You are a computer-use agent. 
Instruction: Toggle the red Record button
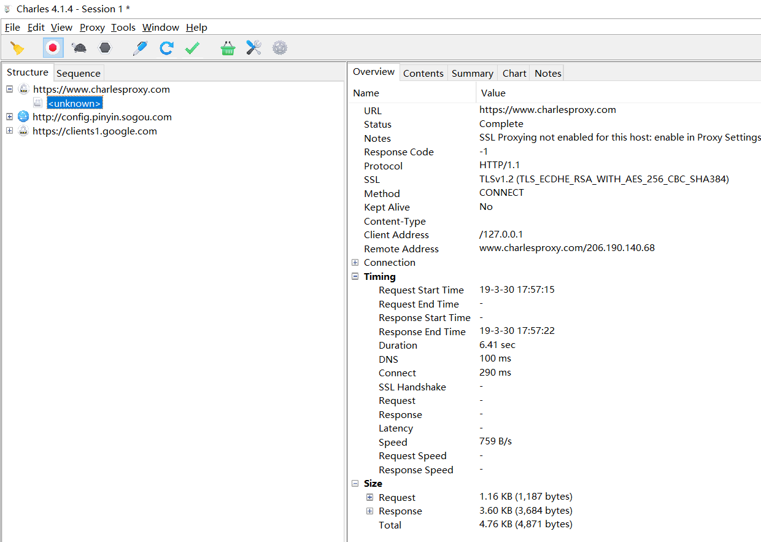(53, 48)
